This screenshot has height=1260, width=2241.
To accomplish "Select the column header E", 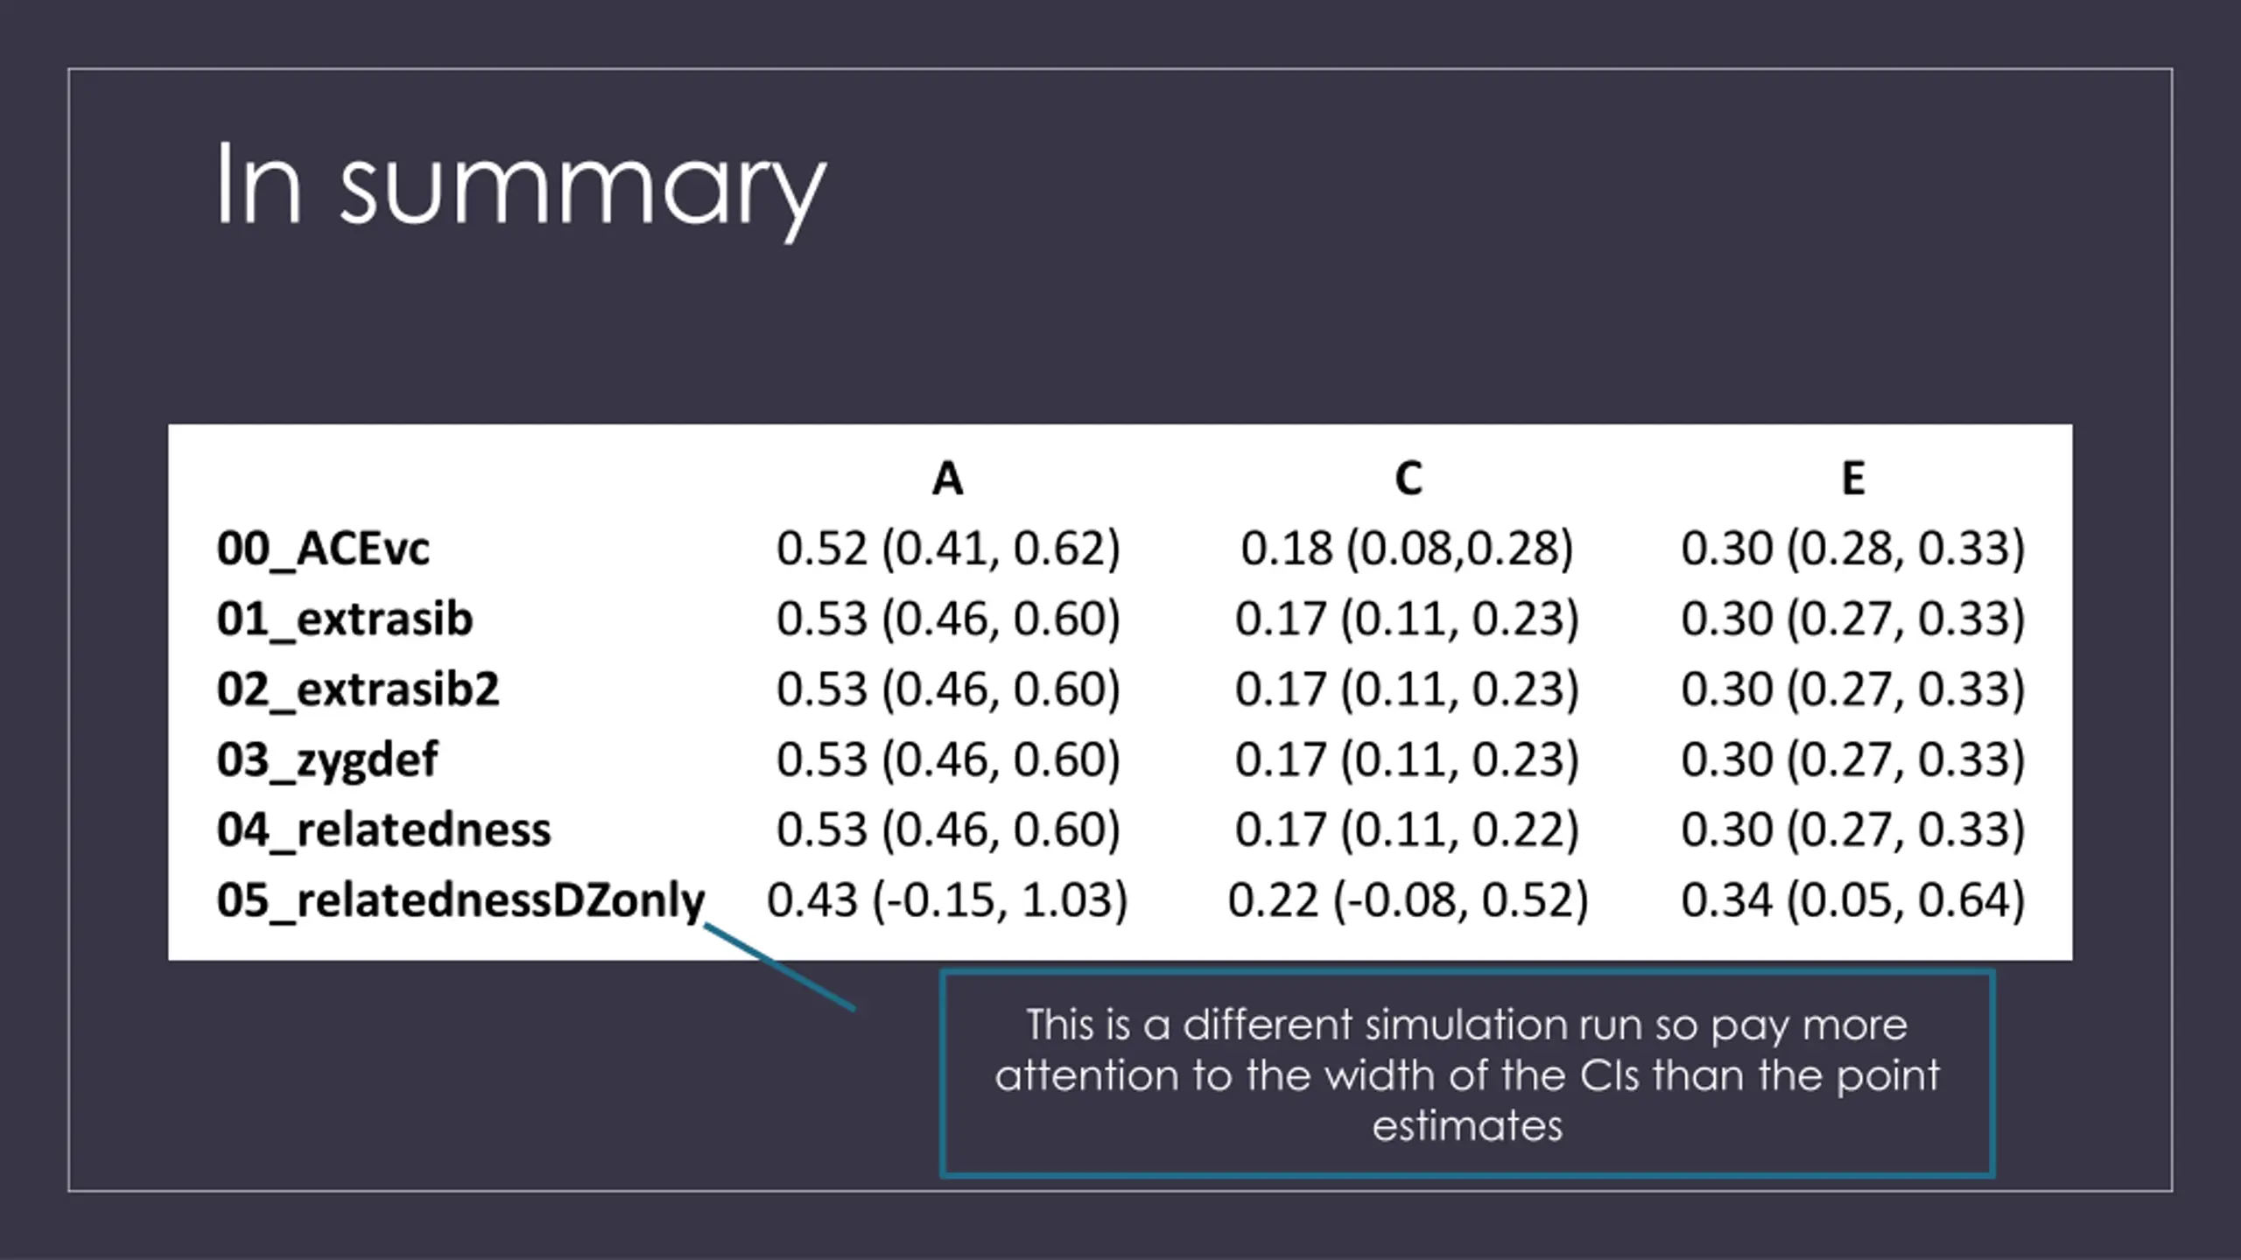I will click(x=1852, y=479).
